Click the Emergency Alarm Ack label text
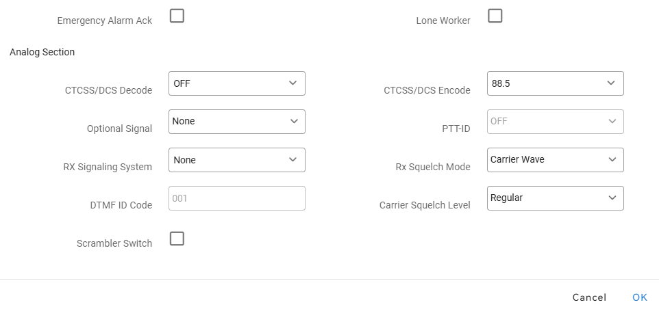 [105, 21]
